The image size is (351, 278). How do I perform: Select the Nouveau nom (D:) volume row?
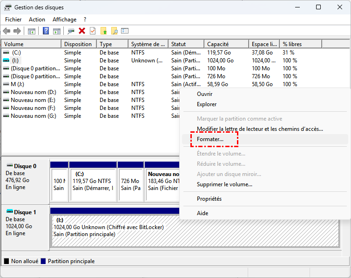(x=33, y=92)
